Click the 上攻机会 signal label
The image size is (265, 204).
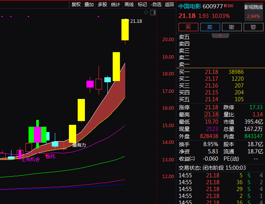(x=30, y=159)
